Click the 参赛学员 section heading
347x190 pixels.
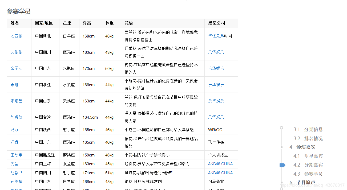click(x=18, y=12)
